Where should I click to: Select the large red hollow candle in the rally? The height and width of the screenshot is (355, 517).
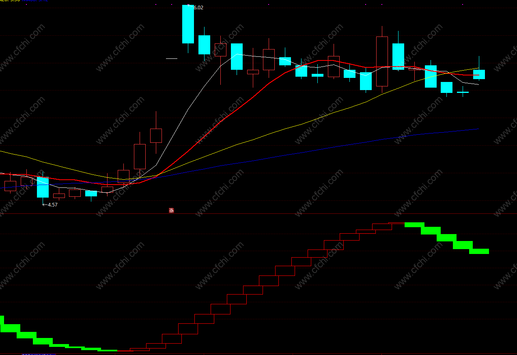tap(140, 157)
